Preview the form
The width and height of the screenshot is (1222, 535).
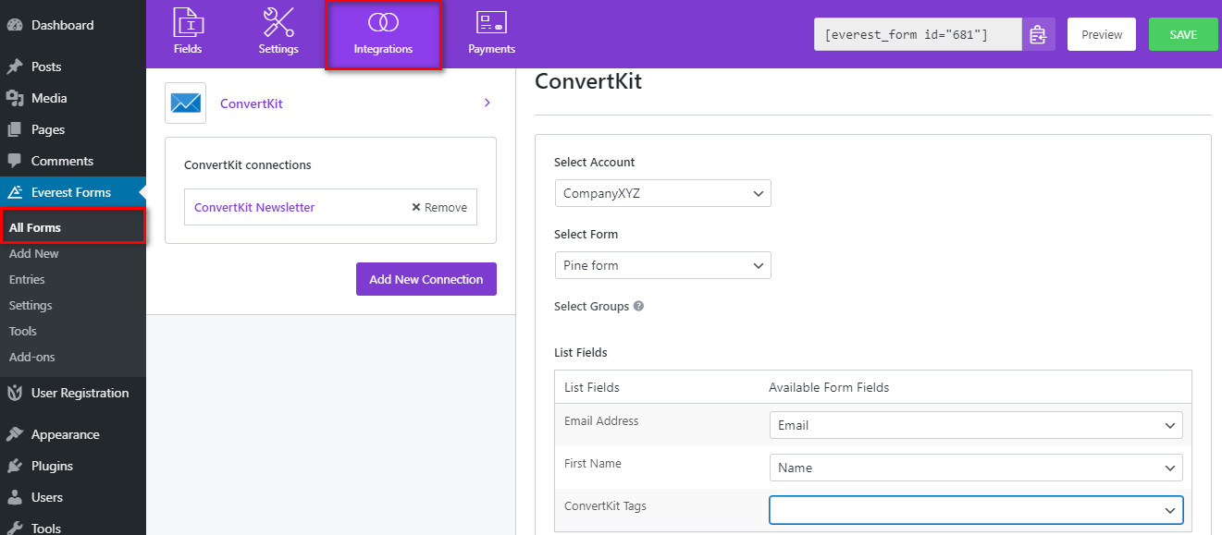1102,35
